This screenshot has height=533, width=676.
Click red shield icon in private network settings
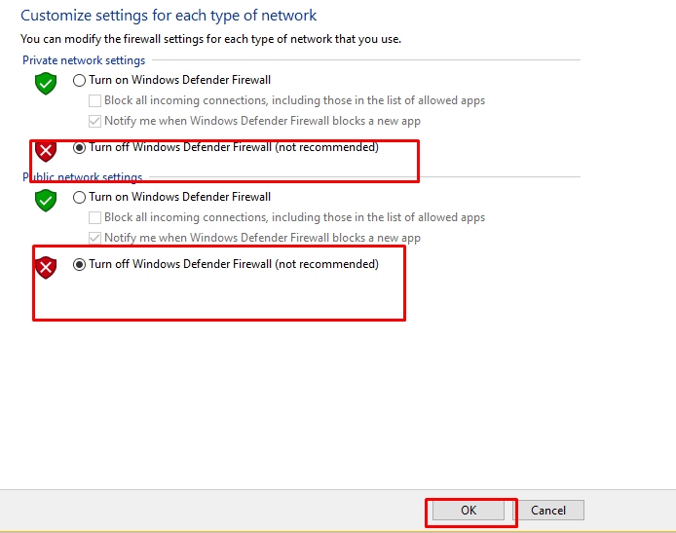tap(46, 151)
